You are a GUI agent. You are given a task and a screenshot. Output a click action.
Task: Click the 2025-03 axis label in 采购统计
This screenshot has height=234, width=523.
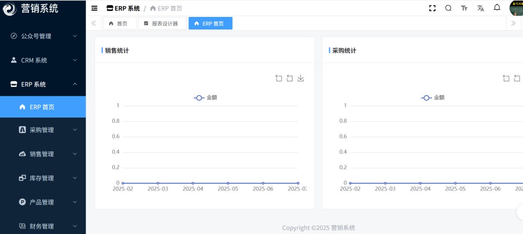[385, 189]
